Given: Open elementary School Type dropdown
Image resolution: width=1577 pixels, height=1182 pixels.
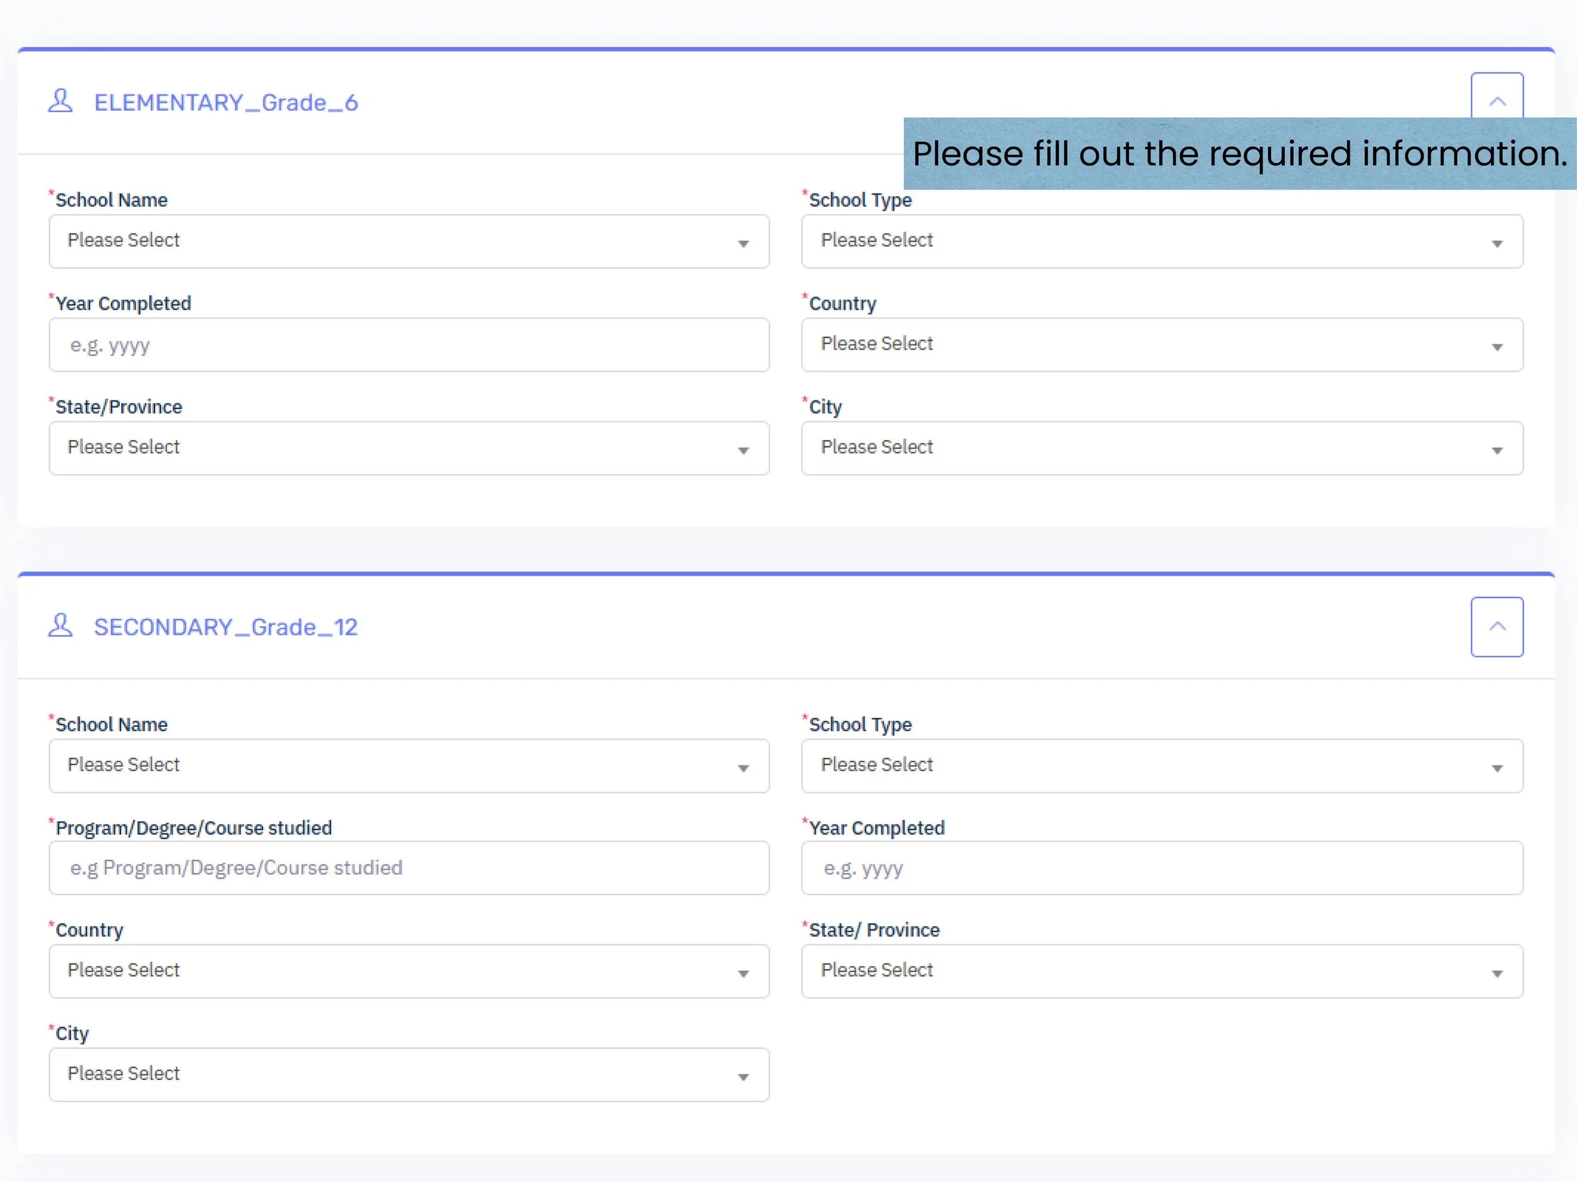Looking at the screenshot, I should (x=1161, y=241).
